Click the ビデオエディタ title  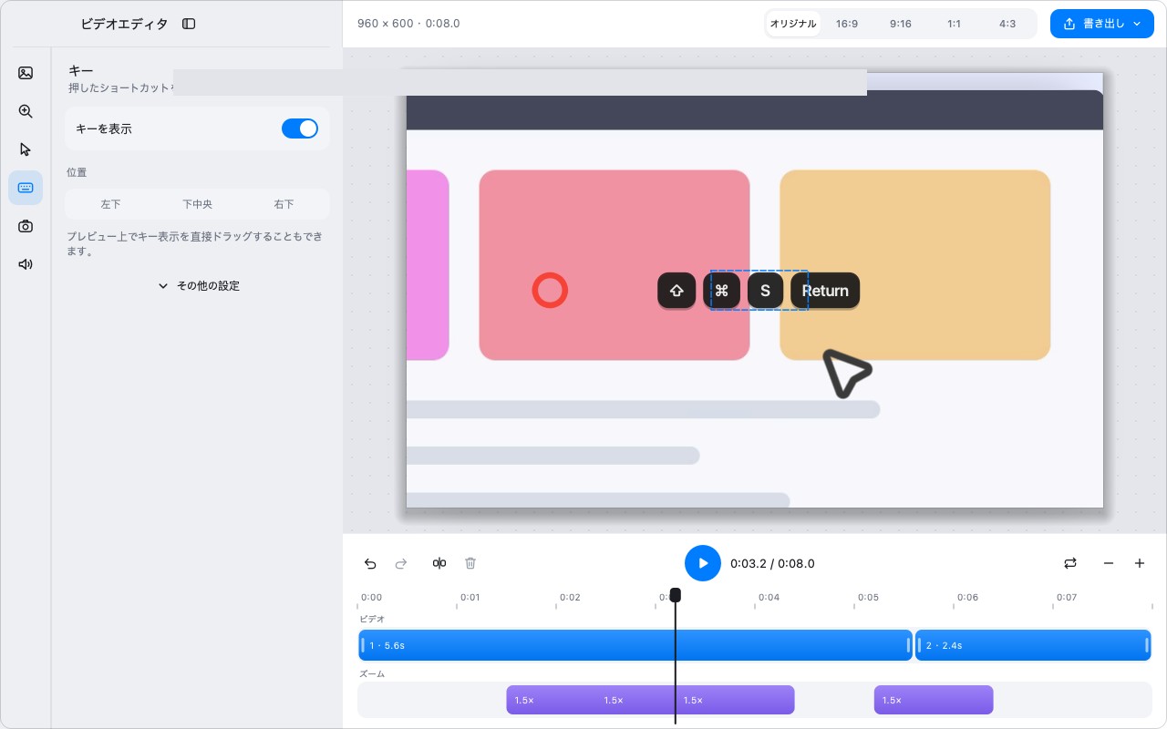(x=124, y=24)
